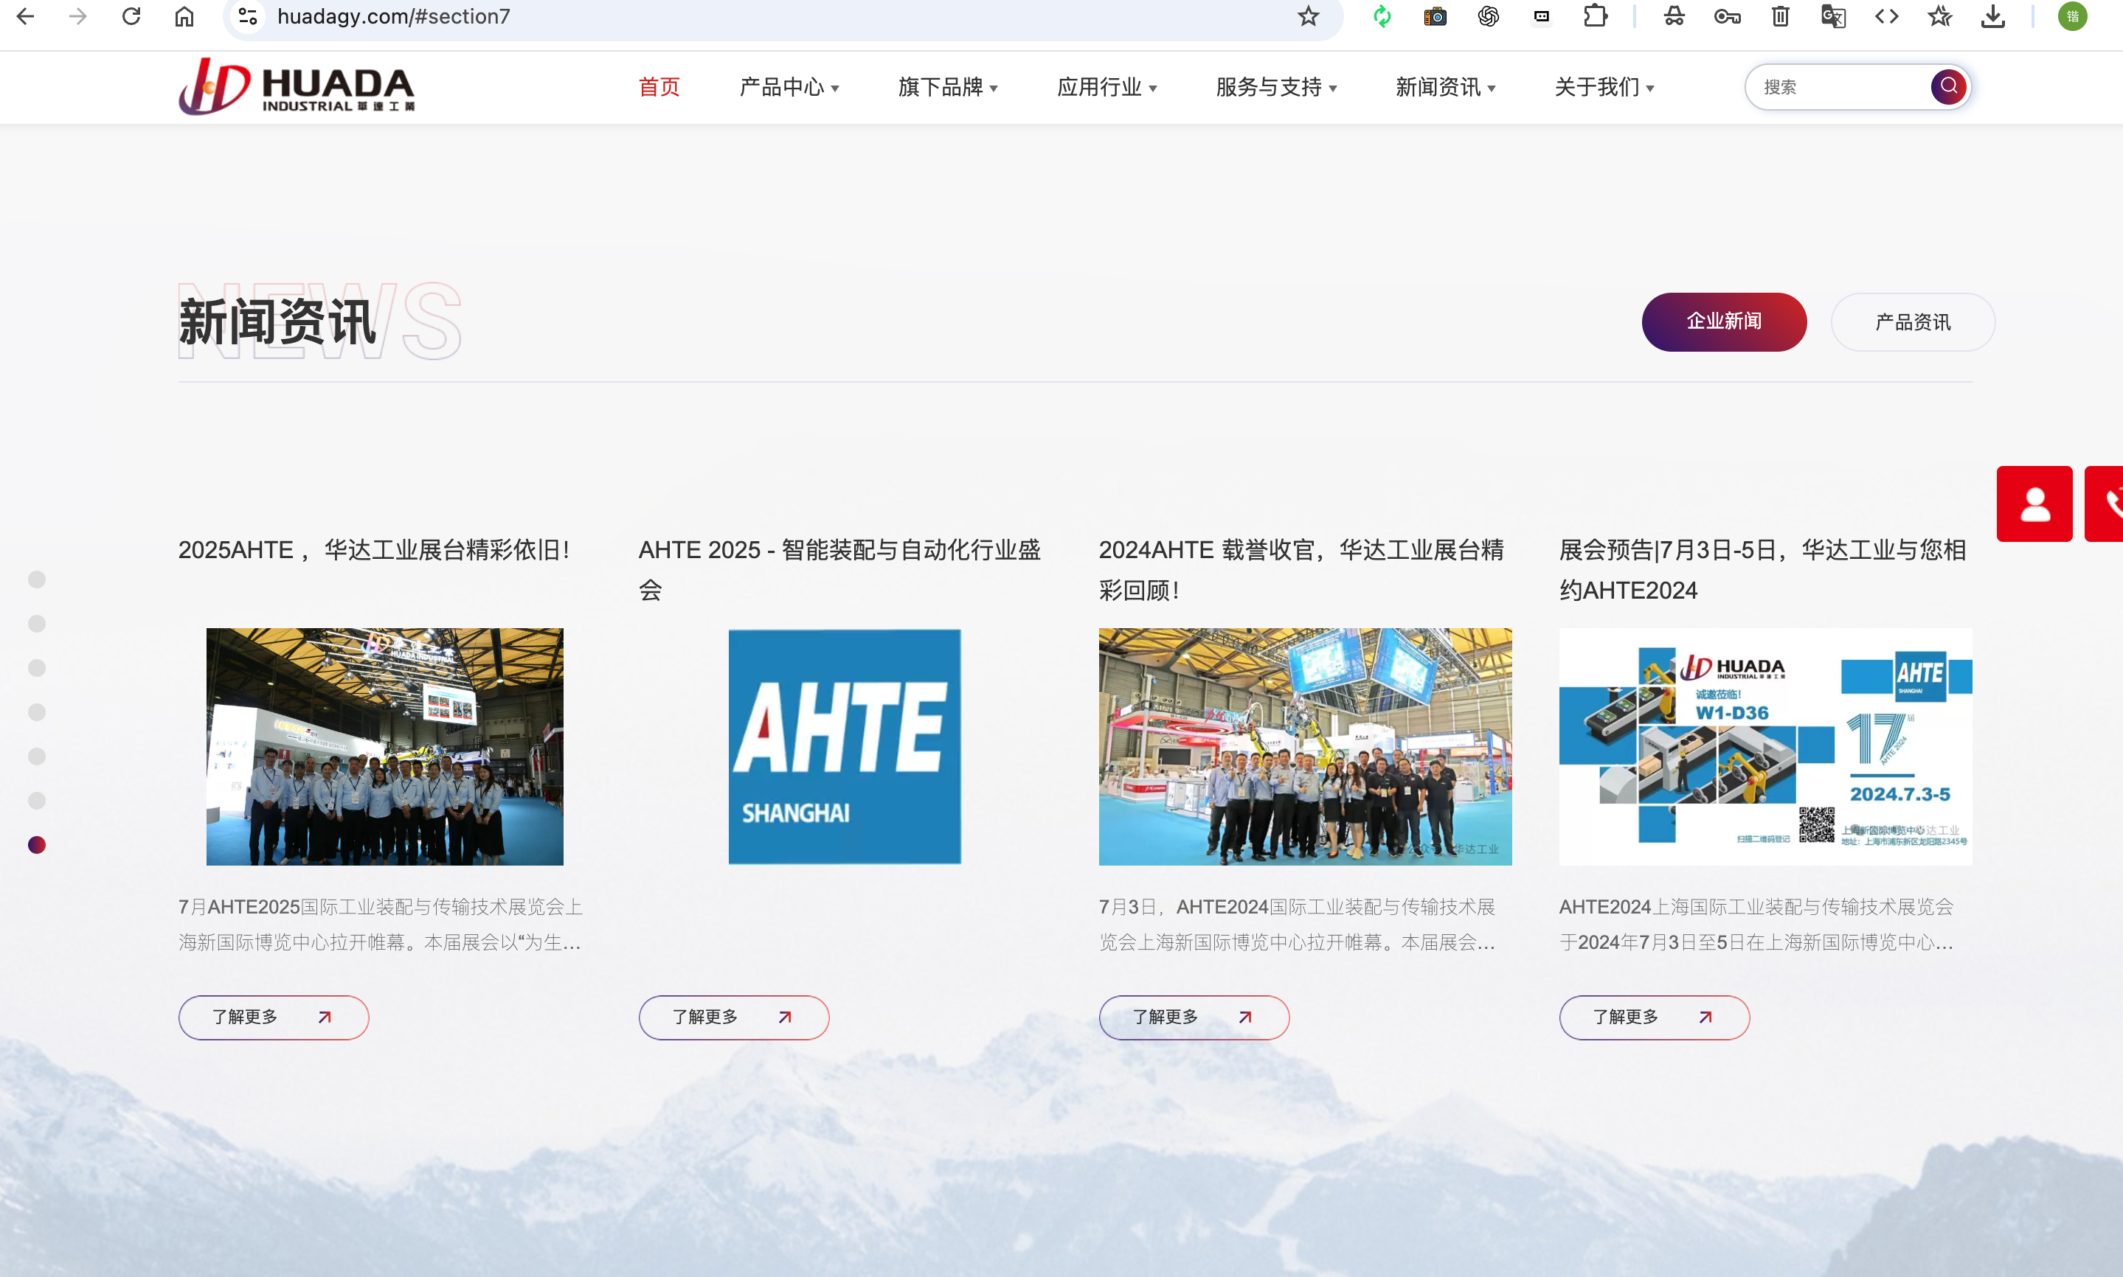Click the code brackets extension icon
2123x1277 pixels.
[1886, 16]
